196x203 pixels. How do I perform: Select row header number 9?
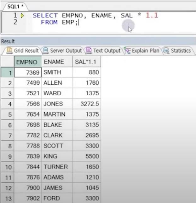pyautogui.click(x=7, y=156)
